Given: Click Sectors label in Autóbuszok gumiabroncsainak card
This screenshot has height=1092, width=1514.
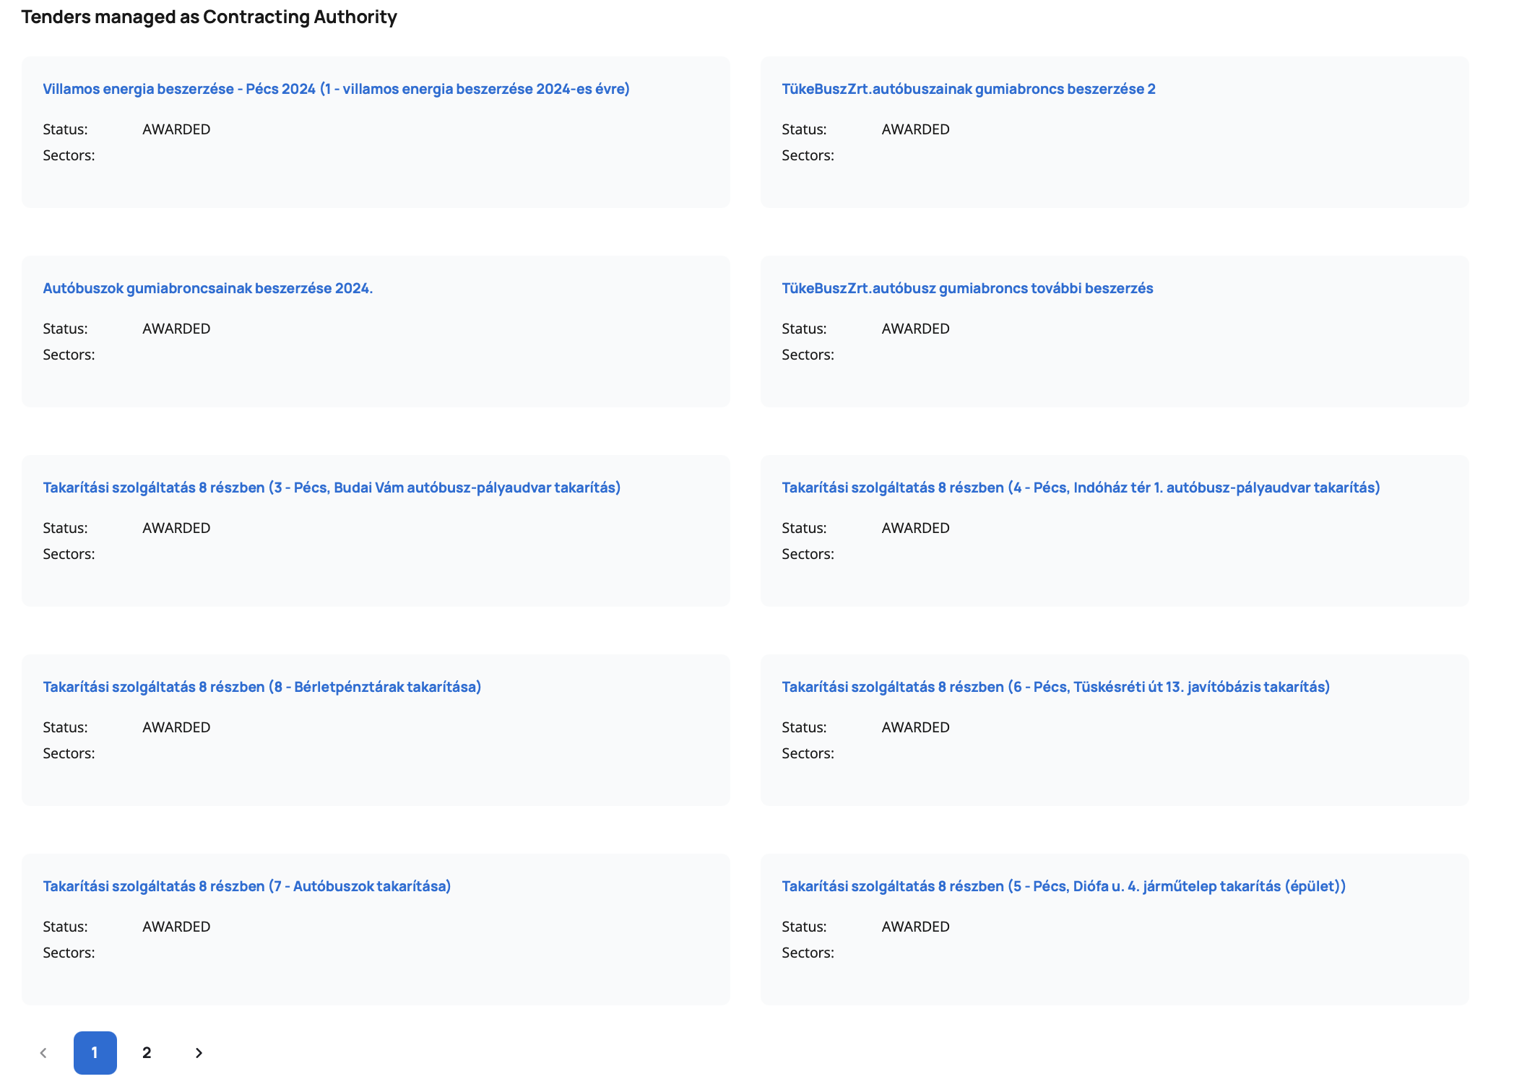Looking at the screenshot, I should [69, 355].
